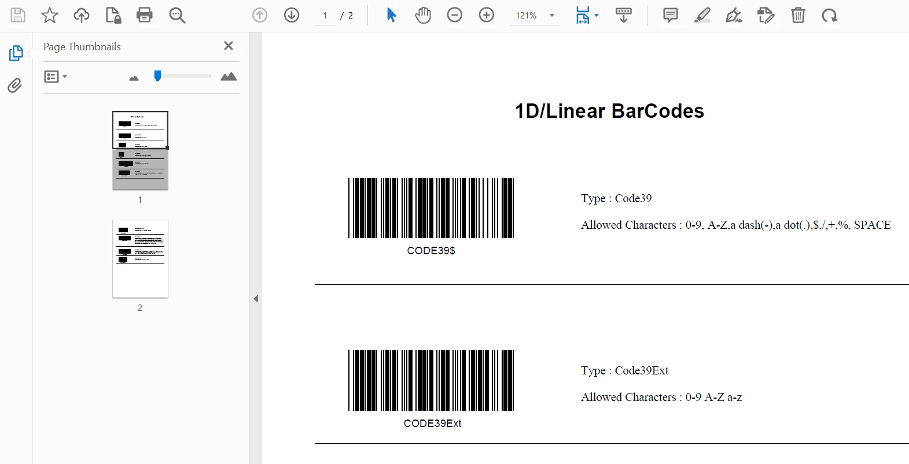Image resolution: width=909 pixels, height=464 pixels.
Task: Click the 'Type : Code39Ext' text
Action: pos(625,370)
